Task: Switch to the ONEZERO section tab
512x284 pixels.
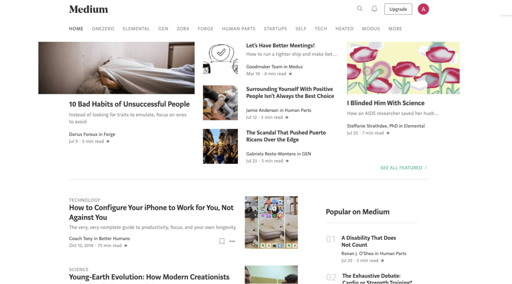Action: tap(103, 28)
